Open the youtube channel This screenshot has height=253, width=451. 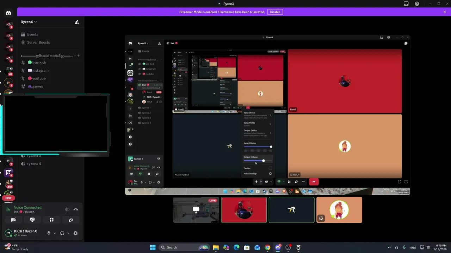[50, 78]
